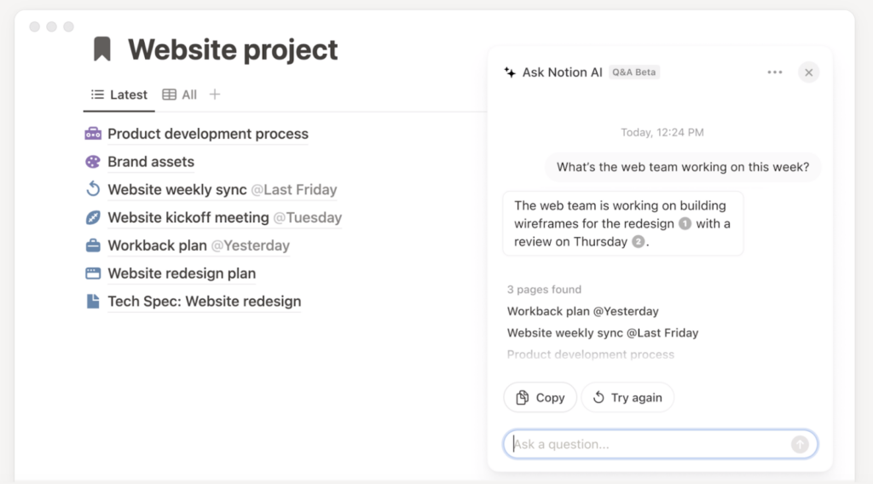The image size is (873, 484).
Task: Open the Brand assets page
Action: pyautogui.click(x=151, y=161)
